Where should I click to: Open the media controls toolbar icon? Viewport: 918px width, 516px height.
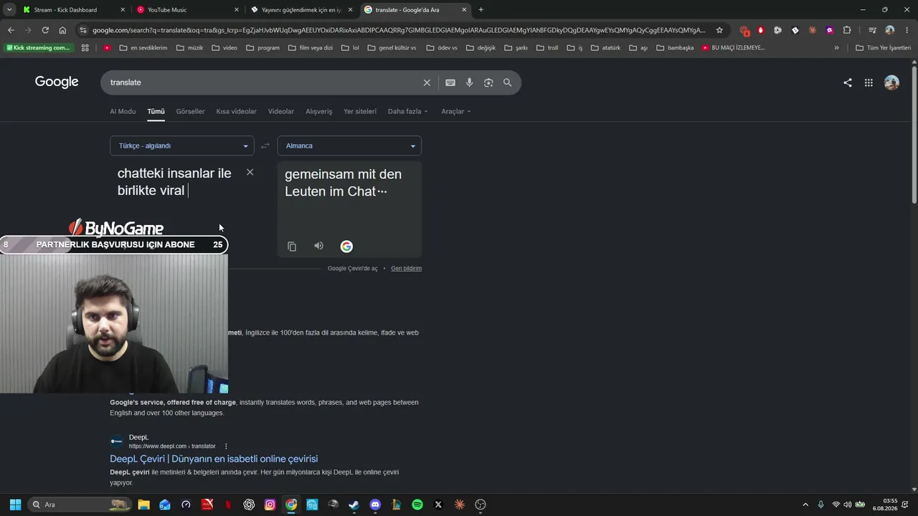click(872, 30)
